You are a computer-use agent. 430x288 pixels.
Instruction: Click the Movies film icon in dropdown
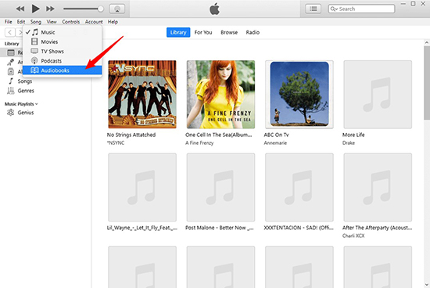tap(34, 41)
